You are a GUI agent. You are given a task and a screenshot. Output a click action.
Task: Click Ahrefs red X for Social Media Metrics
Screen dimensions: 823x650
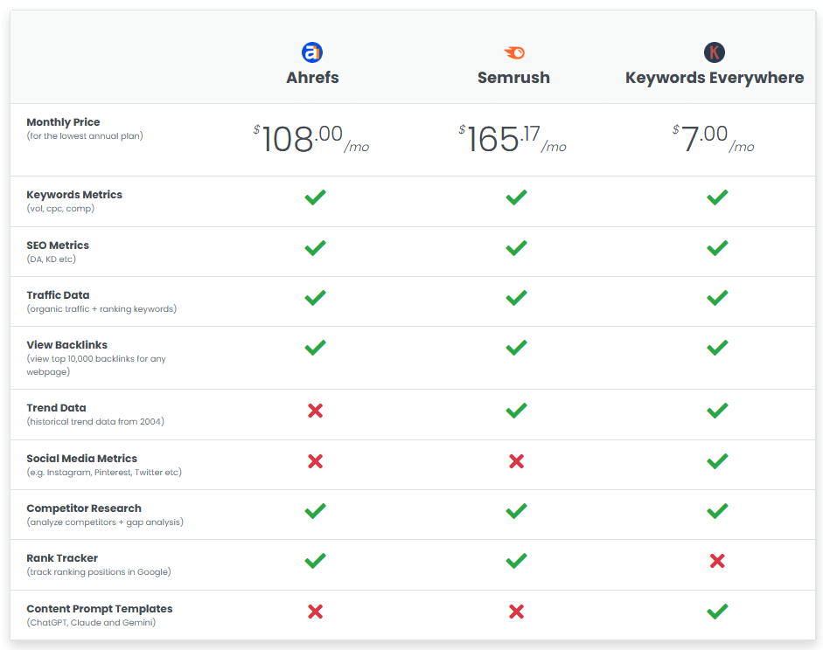pos(316,461)
